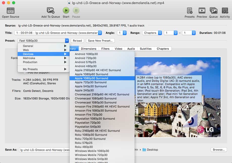Switch to the Chapters tab
232x163 pixels.
163,49
